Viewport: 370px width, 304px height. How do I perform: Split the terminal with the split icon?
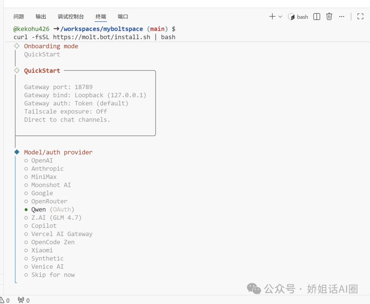coord(317,16)
